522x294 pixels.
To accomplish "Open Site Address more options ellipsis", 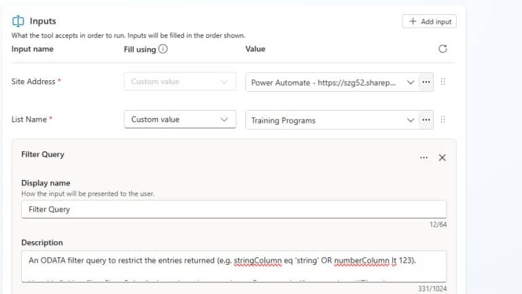I will click(x=426, y=82).
